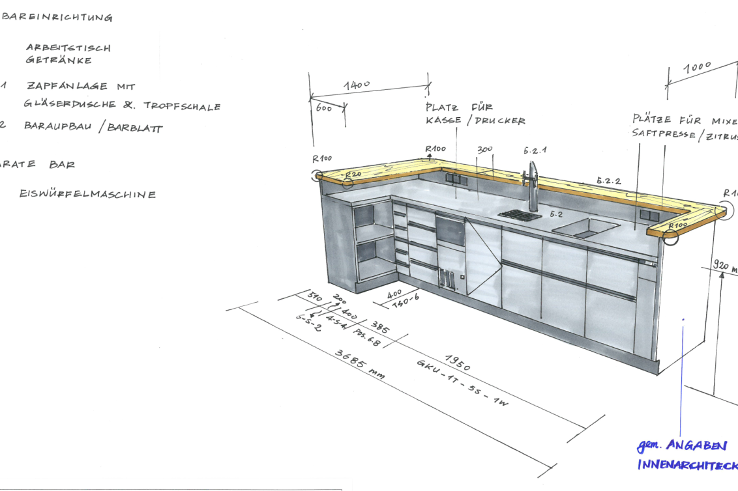Screen dimensions: 738x491
Task: Click the blue INNENARCHITECK note
Action: (687, 465)
